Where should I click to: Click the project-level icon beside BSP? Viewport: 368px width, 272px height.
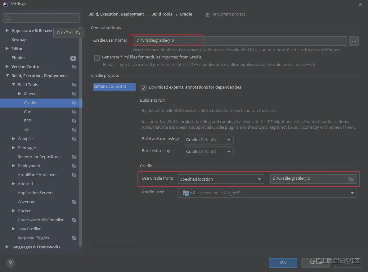74,121
